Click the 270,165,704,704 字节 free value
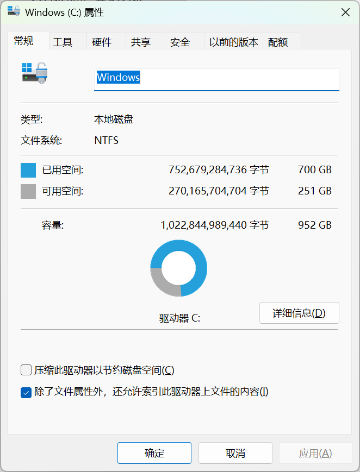 pos(219,191)
